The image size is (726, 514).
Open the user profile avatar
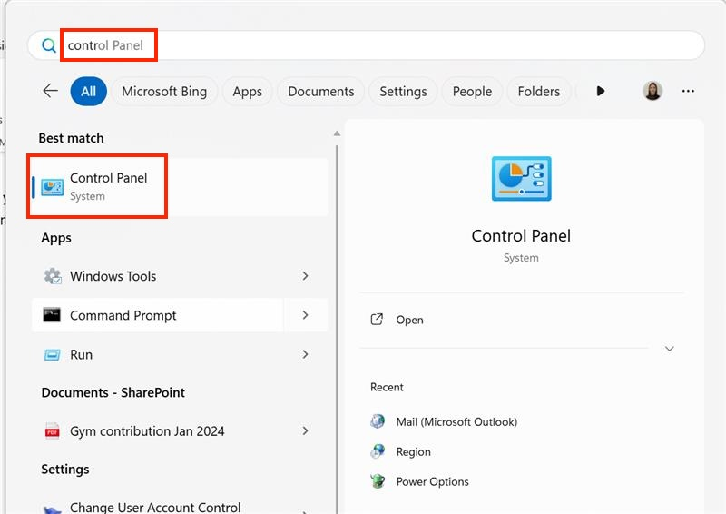point(652,91)
